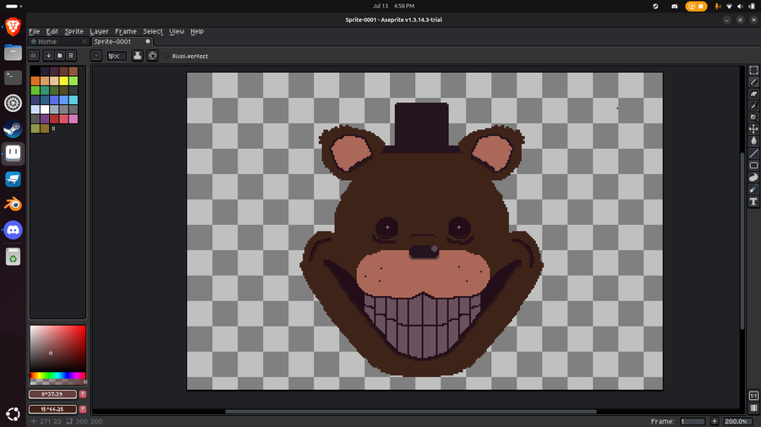Screen dimensions: 761x427
Task: Select the Move tool
Action: [x=753, y=129]
